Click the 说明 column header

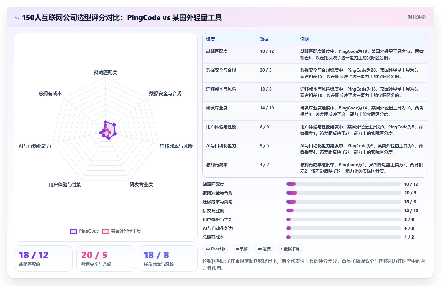tap(304, 39)
